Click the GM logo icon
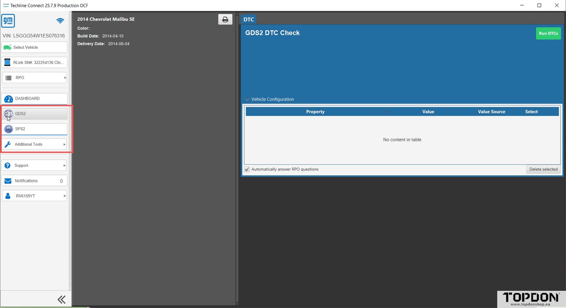 8,21
